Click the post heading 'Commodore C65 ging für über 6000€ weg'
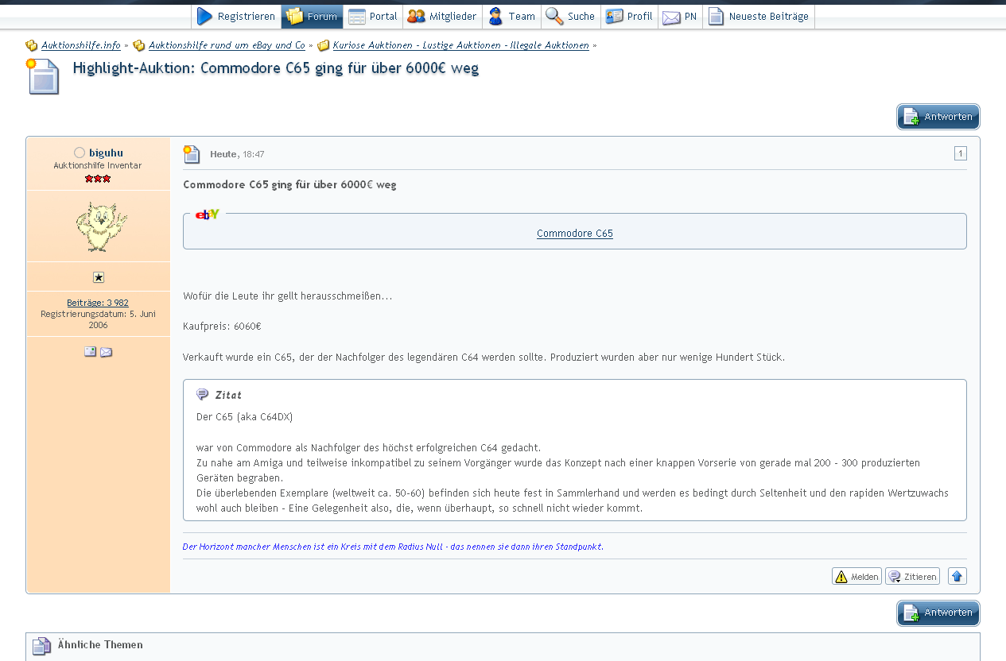The image size is (1006, 661). 289,184
